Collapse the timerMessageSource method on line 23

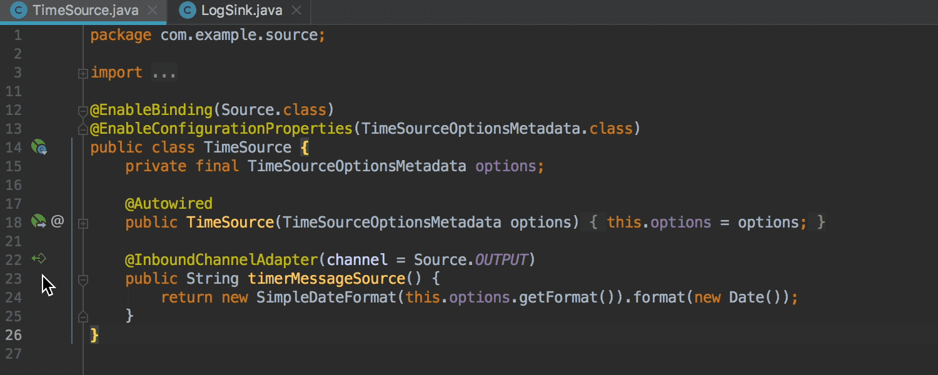click(x=83, y=280)
